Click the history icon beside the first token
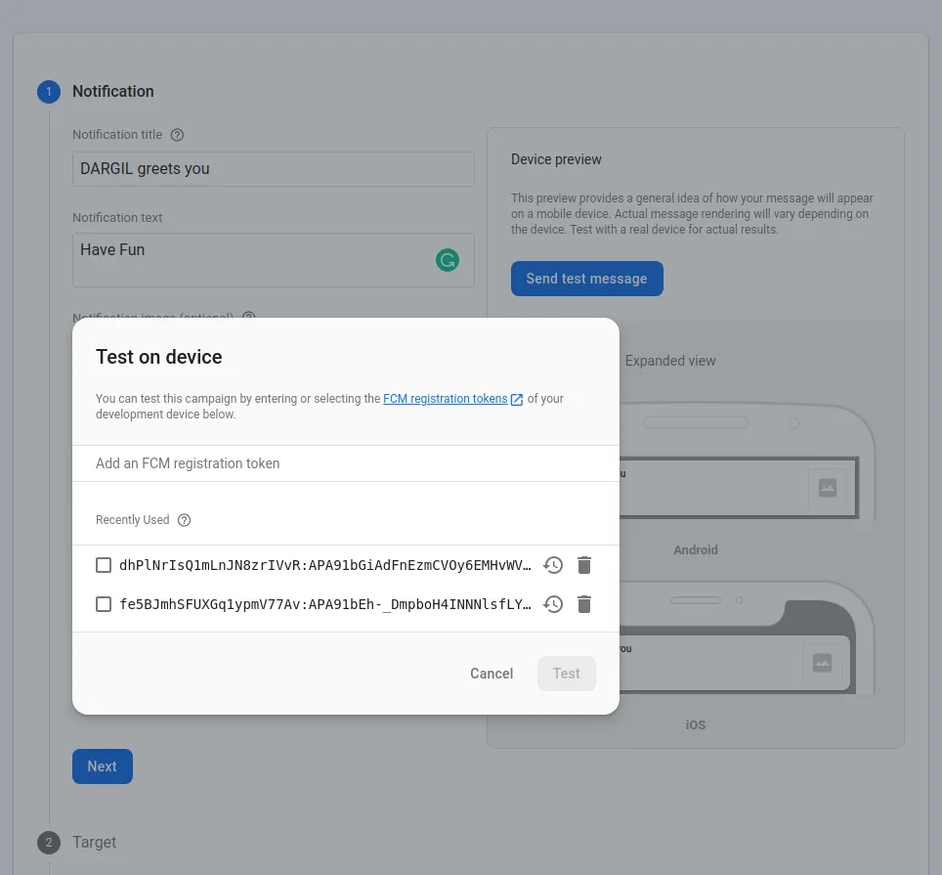The width and height of the screenshot is (942, 875). pyautogui.click(x=553, y=565)
